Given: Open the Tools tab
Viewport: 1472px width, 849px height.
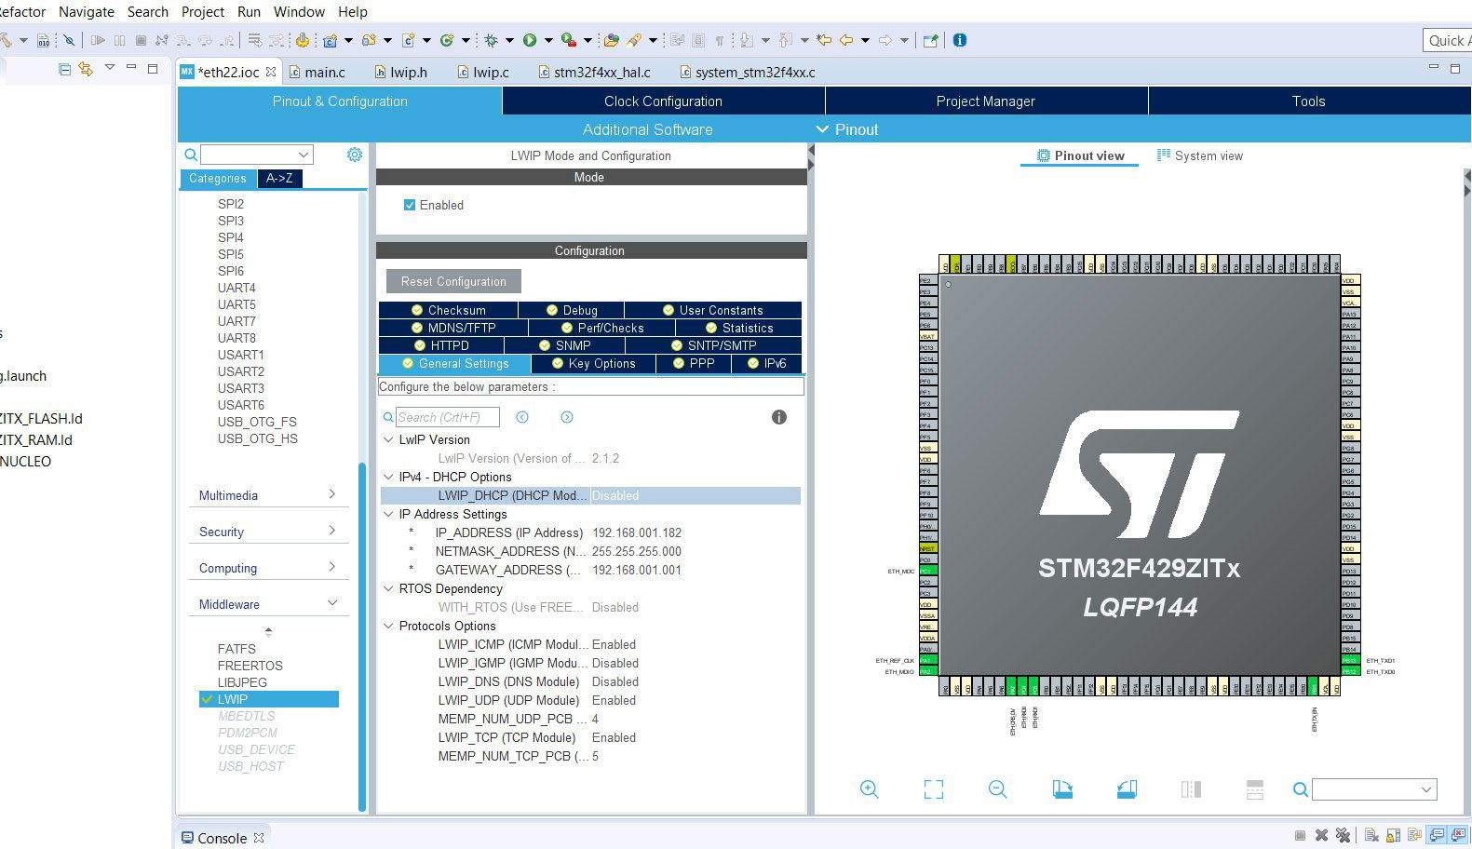Looking at the screenshot, I should point(1308,101).
